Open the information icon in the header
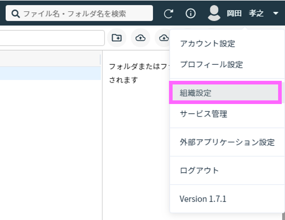The image size is (285, 220). [190, 13]
